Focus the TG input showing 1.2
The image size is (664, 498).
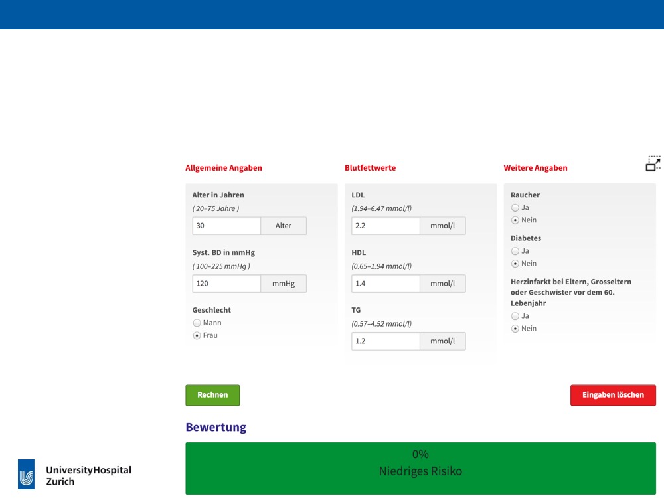click(386, 341)
